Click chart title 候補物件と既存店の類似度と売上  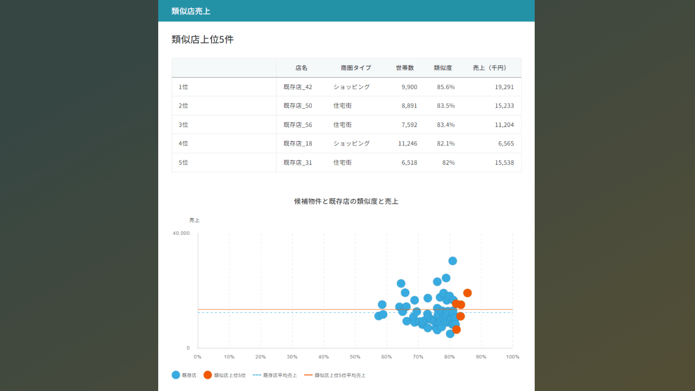[x=346, y=201]
